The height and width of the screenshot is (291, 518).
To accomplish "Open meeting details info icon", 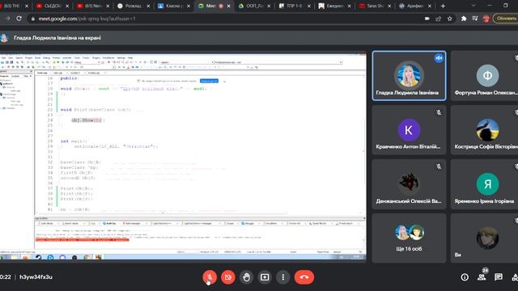I will 465,277.
